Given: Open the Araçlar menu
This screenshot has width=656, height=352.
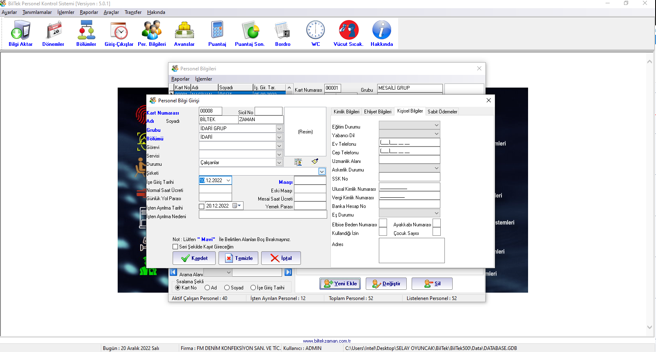Looking at the screenshot, I should tap(111, 12).
